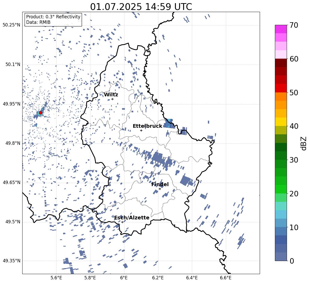Click the 5.8°E longitude label
This screenshot has width=310, height=283.
tap(90, 278)
